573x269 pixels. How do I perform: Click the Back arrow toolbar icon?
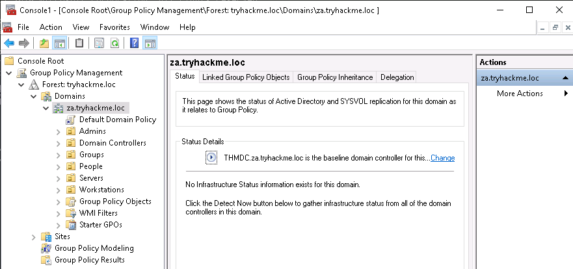[8, 44]
